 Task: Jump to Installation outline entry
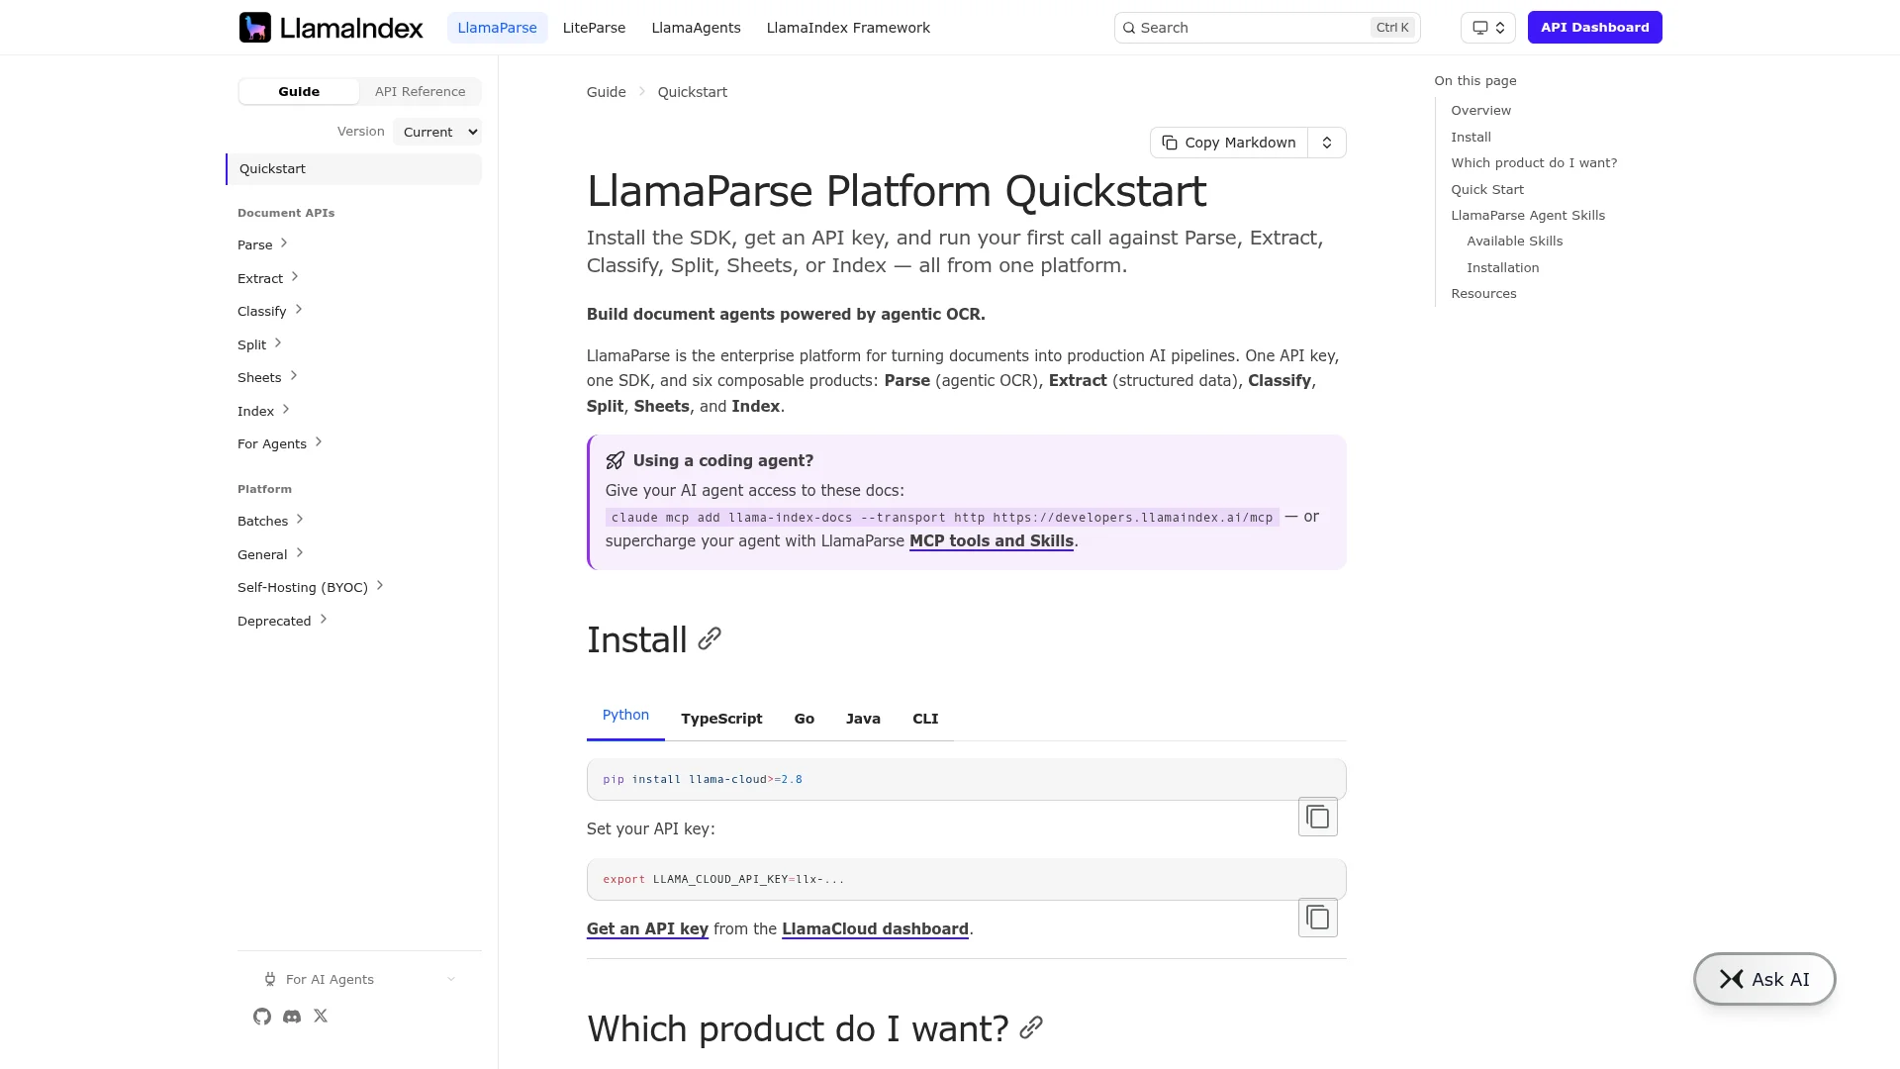point(1502,268)
